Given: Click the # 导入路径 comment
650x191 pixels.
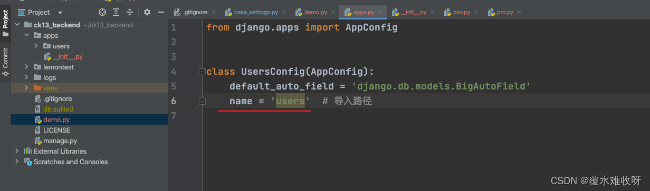Looking at the screenshot, I should click(347, 100).
